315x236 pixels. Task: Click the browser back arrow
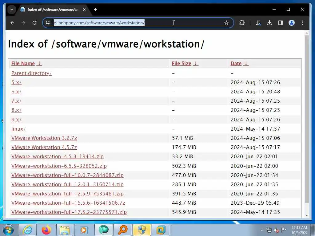(12, 23)
